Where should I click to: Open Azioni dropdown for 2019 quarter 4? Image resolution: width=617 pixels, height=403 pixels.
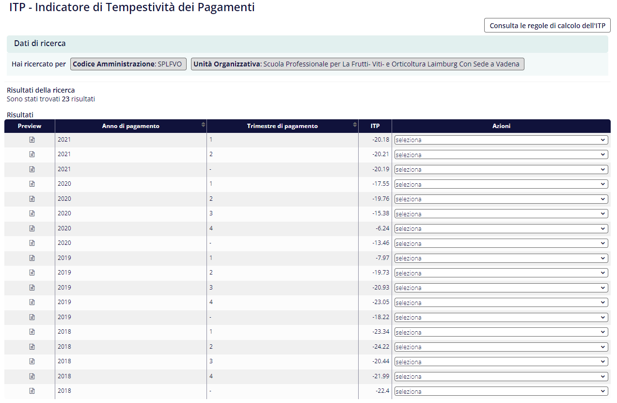coord(501,303)
